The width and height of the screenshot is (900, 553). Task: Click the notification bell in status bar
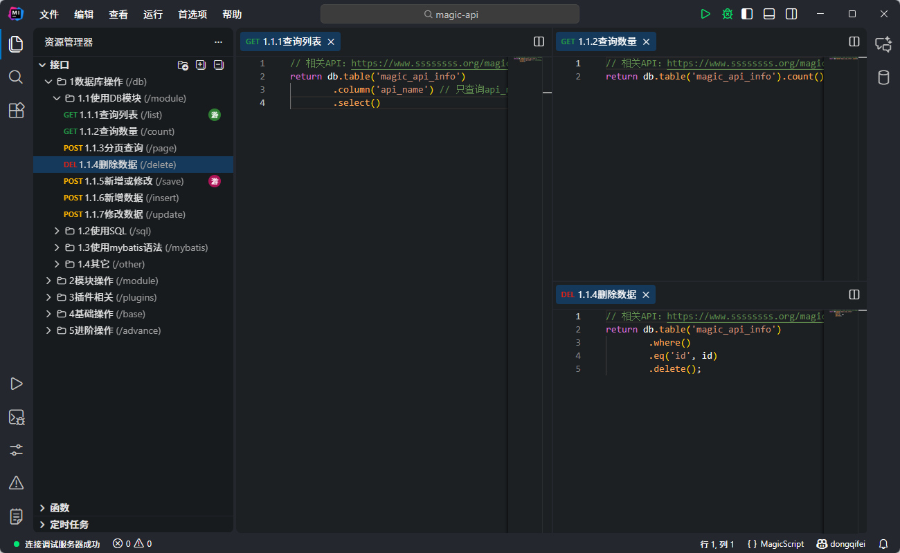[883, 544]
